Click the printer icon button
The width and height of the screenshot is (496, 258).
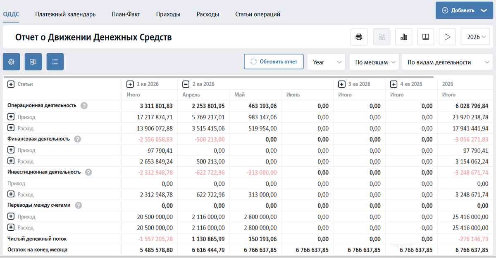(359, 37)
